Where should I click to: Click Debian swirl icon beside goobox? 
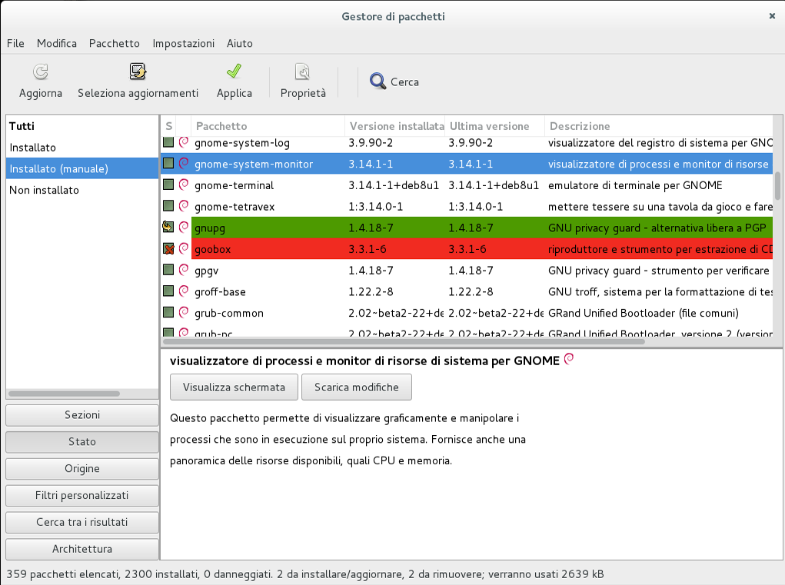coord(184,249)
